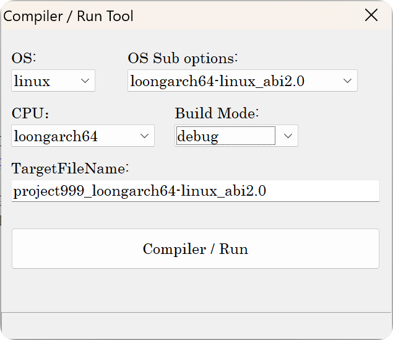Viewport: 393px width, 340px height.
Task: Click the 'CPU:' label
Action: point(30,113)
